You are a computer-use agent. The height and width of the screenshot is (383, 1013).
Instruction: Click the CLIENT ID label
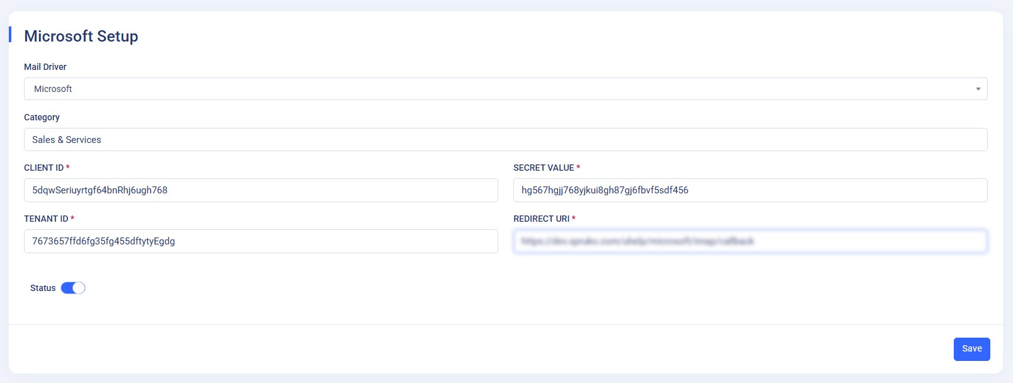point(43,168)
